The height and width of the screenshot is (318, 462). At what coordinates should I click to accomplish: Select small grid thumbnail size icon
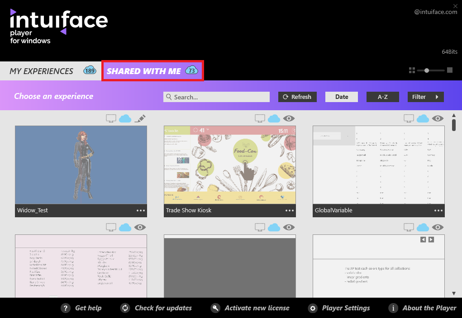point(412,70)
